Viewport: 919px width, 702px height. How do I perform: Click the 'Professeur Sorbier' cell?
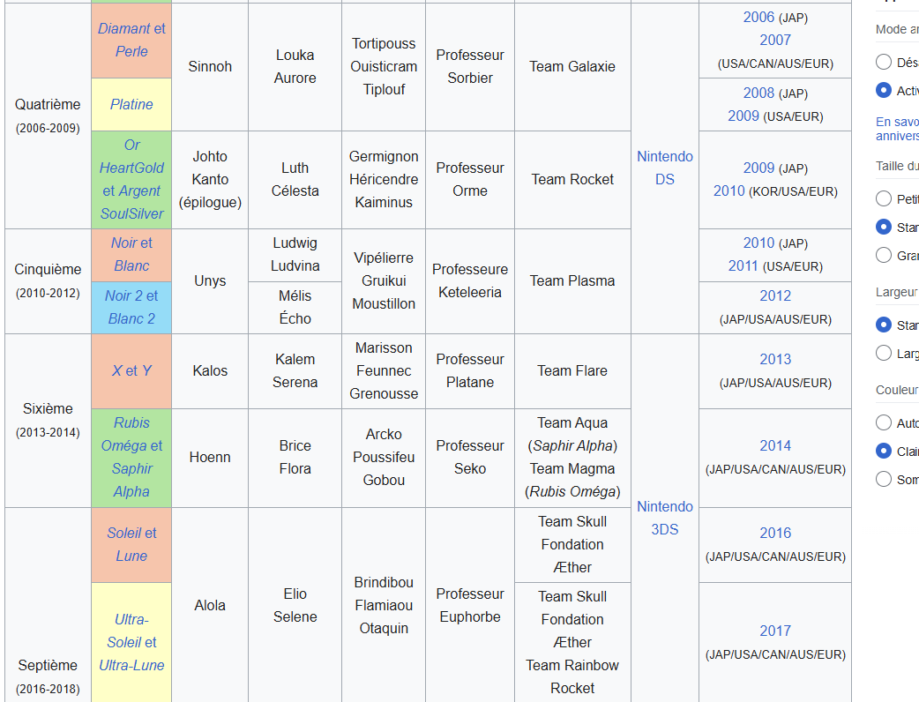pyautogui.click(x=470, y=67)
